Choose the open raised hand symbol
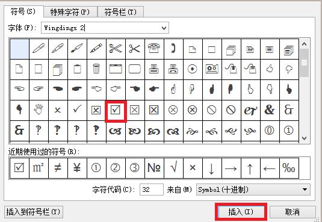This screenshot has width=322, height=222. pos(39,110)
